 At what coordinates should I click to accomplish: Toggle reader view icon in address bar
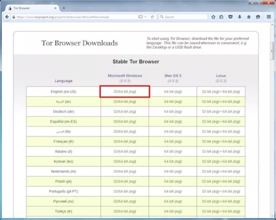point(141,17)
